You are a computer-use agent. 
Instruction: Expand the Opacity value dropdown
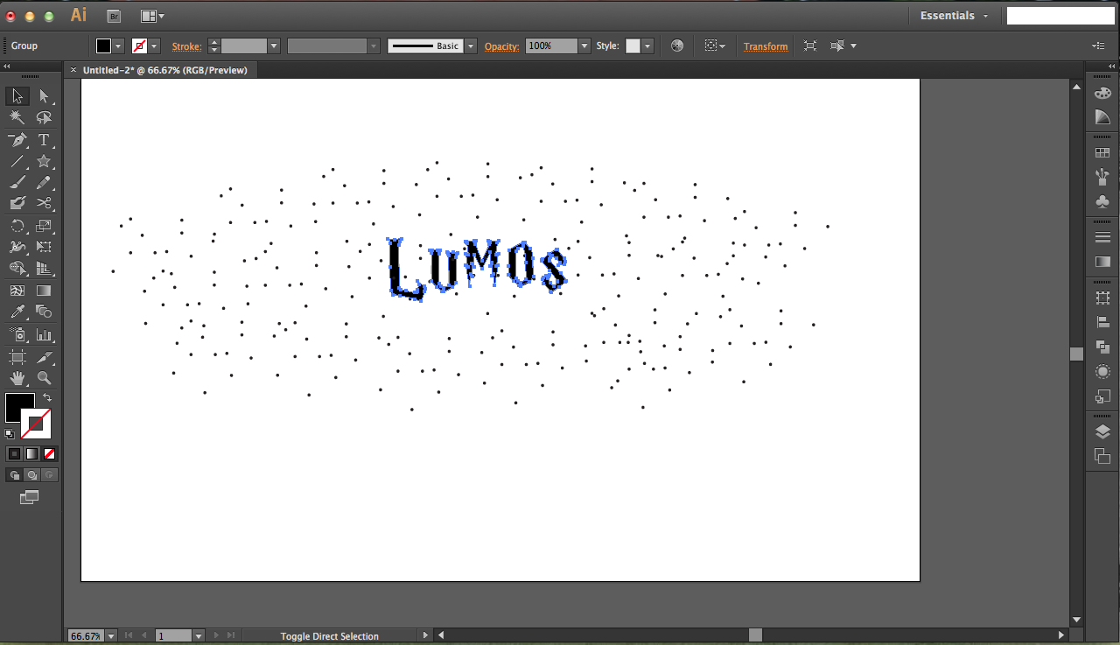pyautogui.click(x=584, y=46)
